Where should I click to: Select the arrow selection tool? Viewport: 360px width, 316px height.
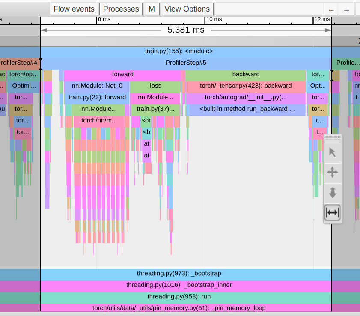(333, 152)
